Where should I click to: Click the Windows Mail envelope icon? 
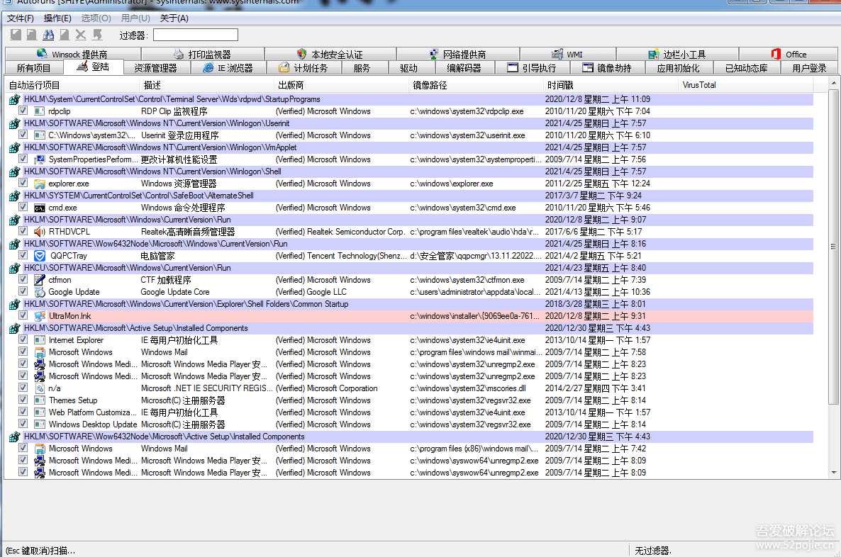[x=38, y=352]
